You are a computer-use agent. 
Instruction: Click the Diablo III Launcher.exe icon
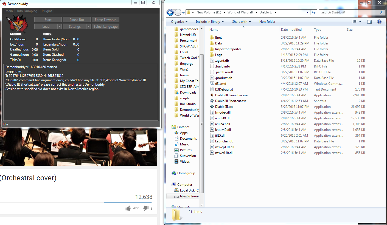(x=212, y=95)
